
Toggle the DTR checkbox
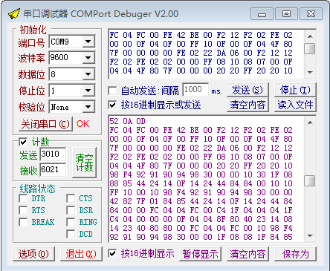click(23, 198)
